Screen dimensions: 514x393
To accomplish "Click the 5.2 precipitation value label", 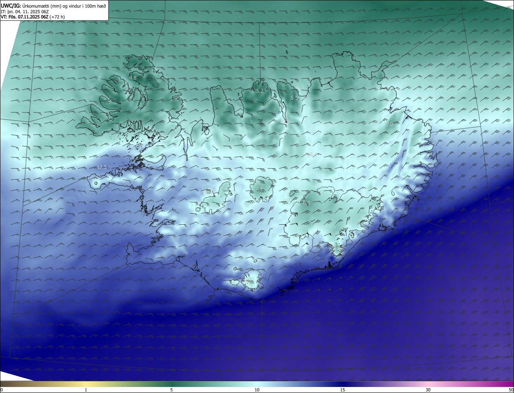I will [x=260, y=91].
